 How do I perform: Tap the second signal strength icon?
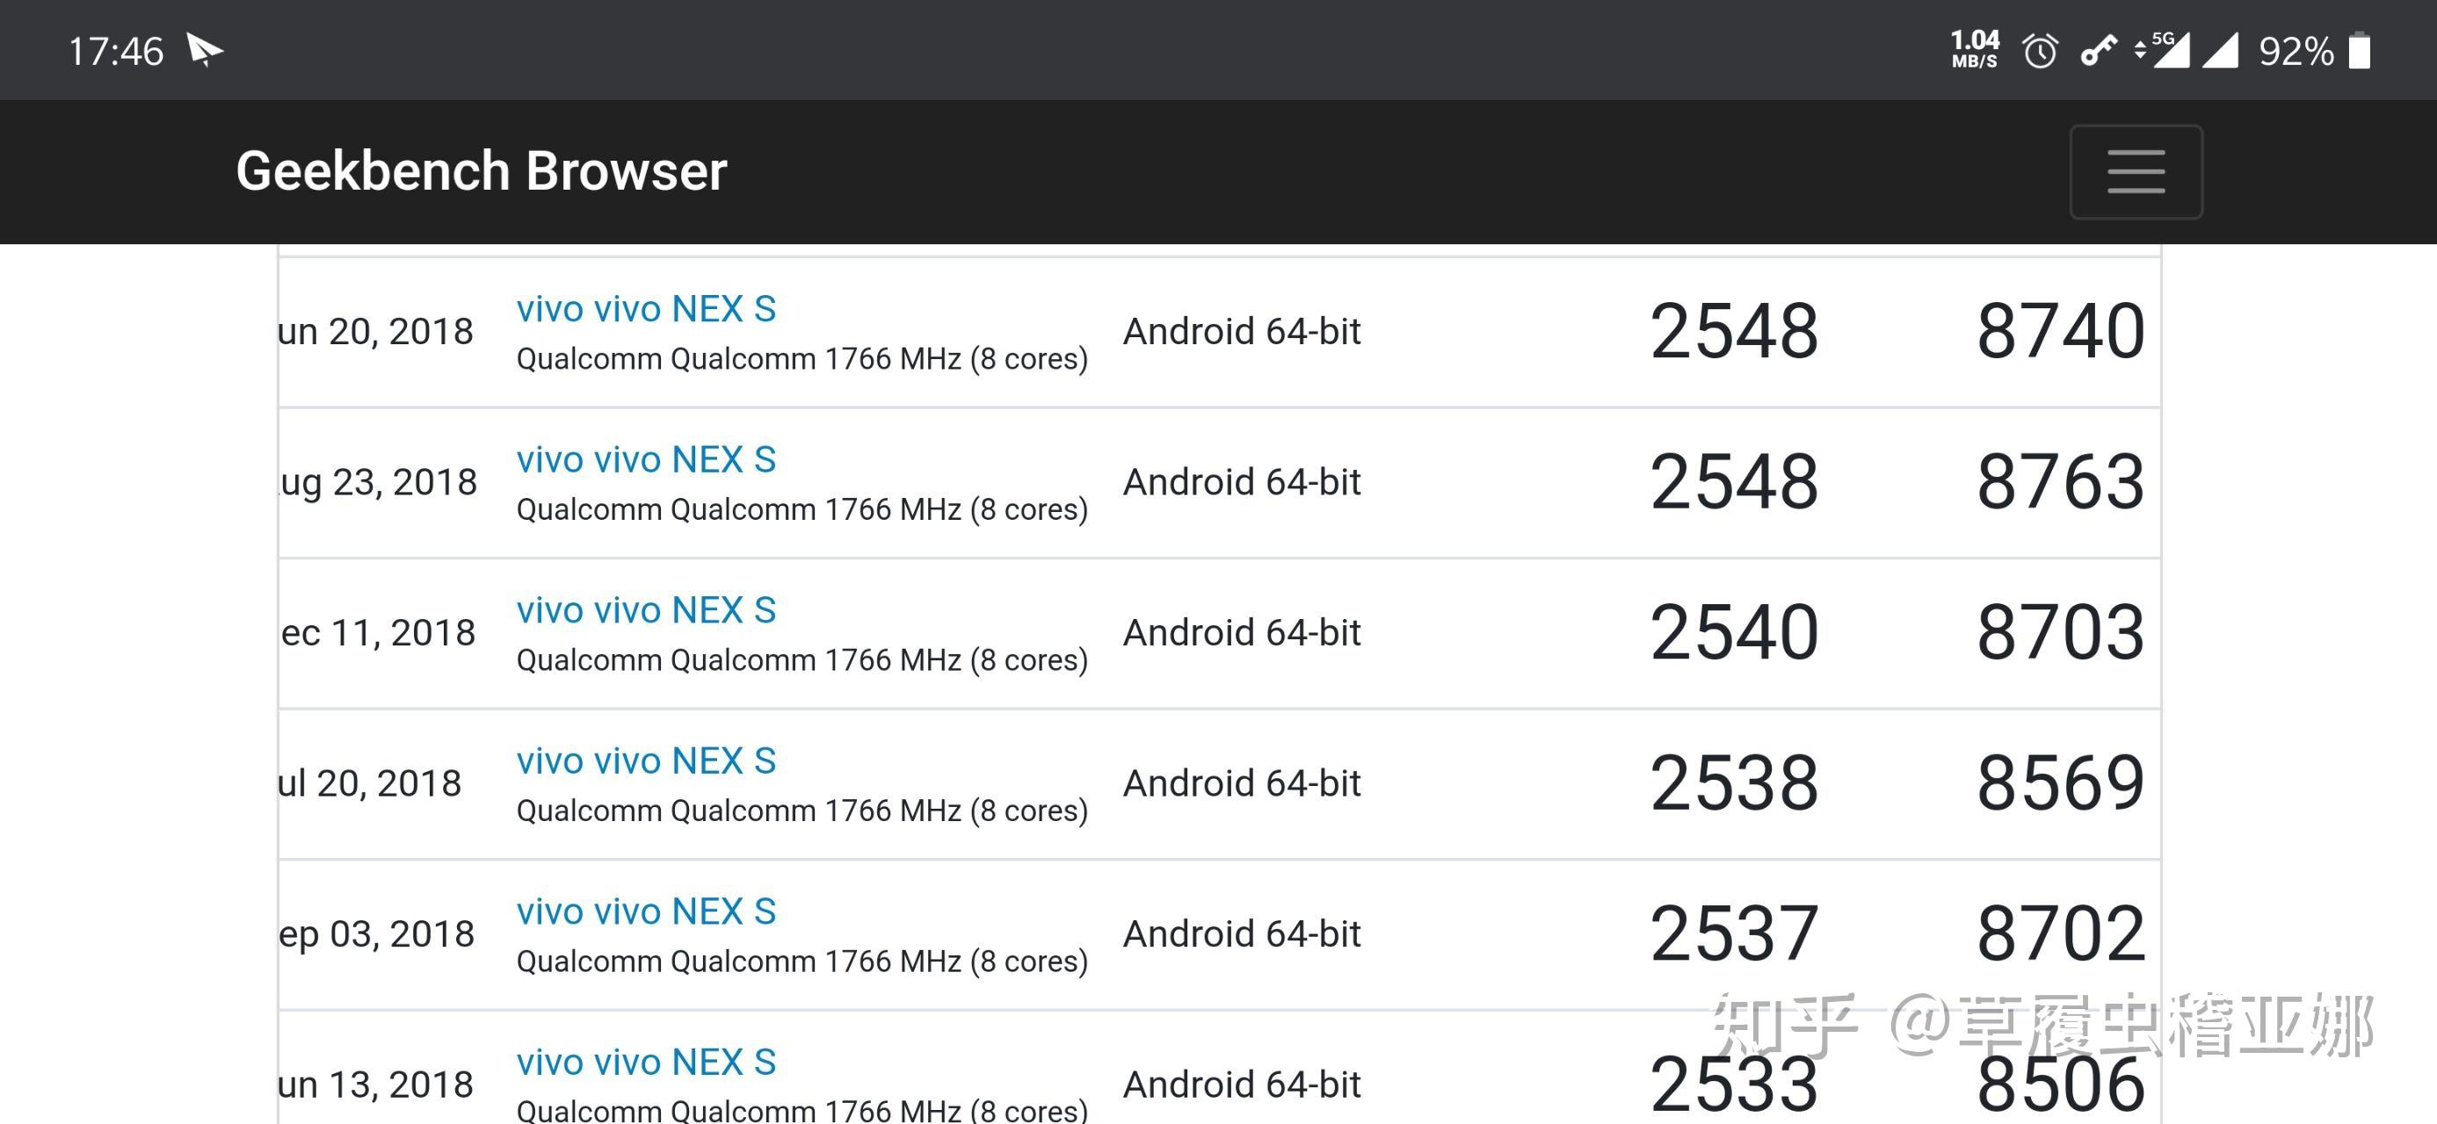[2220, 51]
